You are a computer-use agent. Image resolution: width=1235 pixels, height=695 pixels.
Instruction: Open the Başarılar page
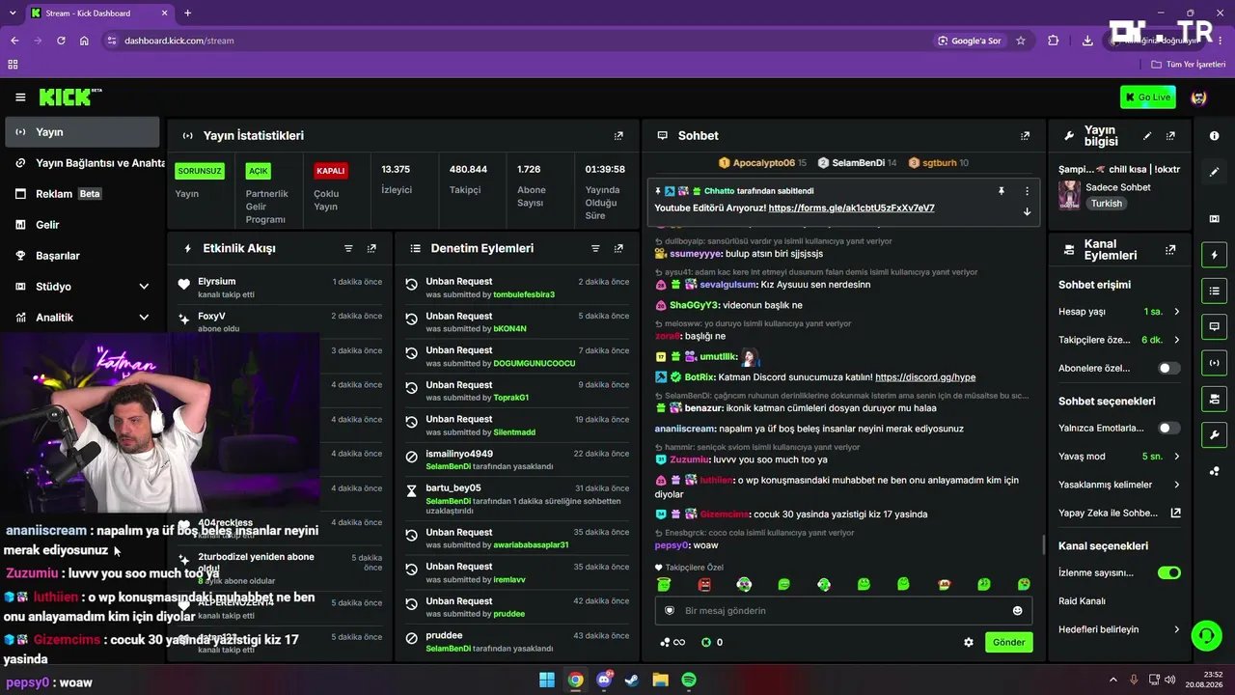point(82,256)
